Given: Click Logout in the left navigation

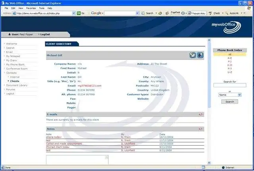Looking at the screenshot, I should pos(10,94).
